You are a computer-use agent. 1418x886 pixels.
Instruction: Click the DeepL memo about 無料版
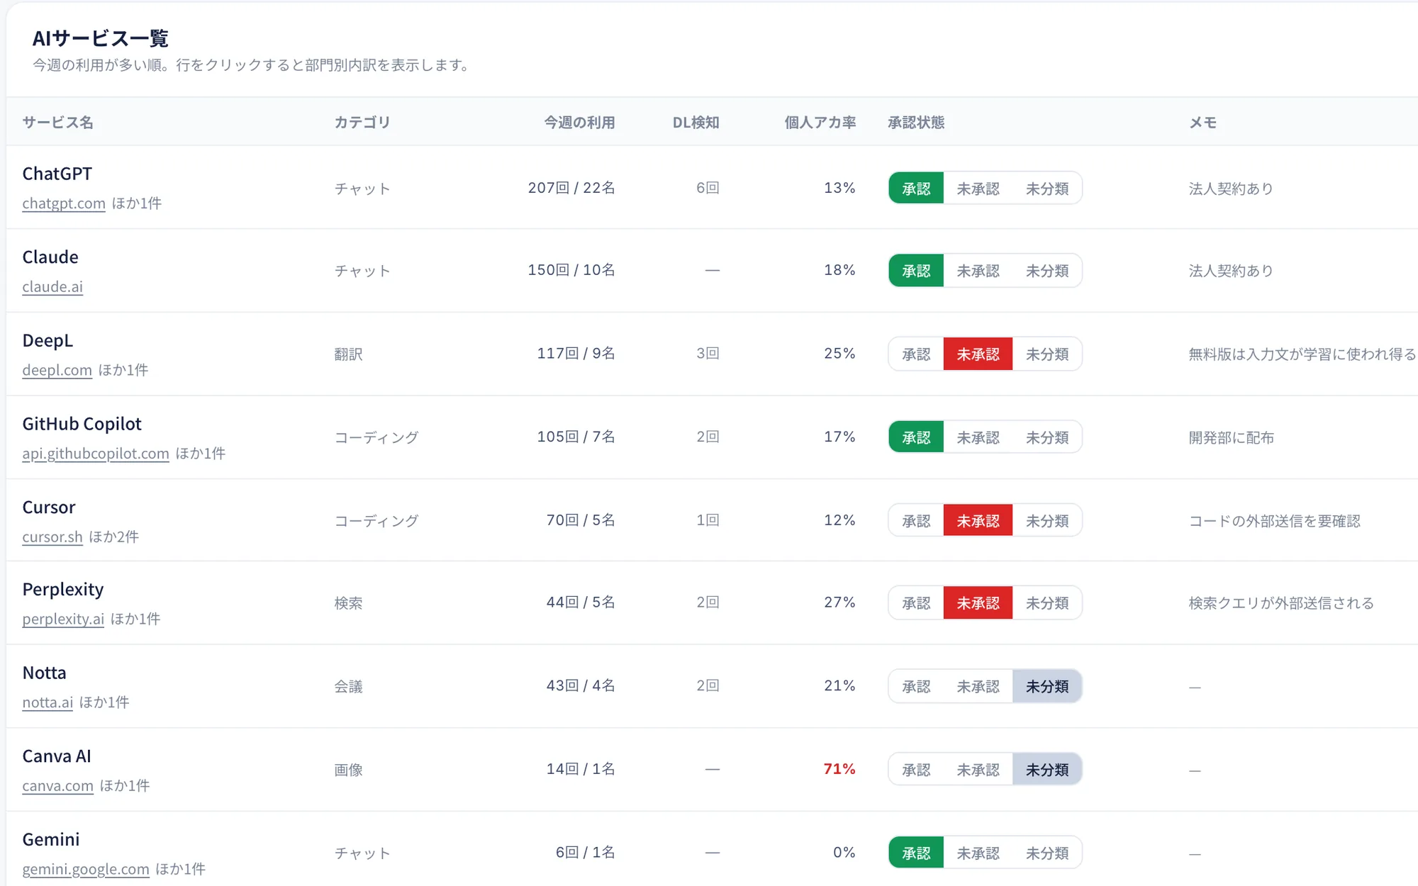pyautogui.click(x=1302, y=354)
